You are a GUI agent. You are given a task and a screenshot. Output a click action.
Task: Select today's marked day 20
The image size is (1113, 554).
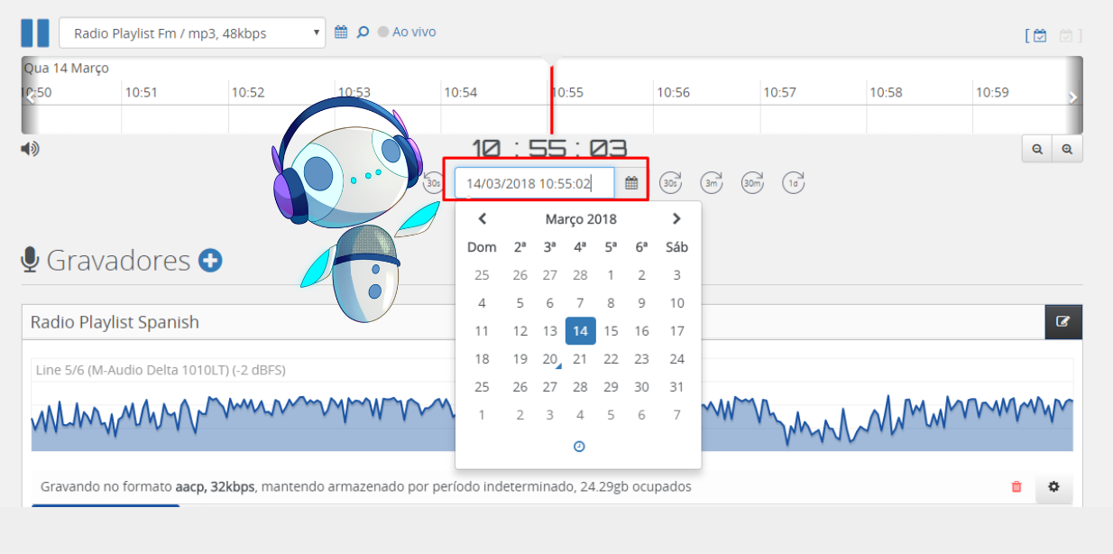550,359
